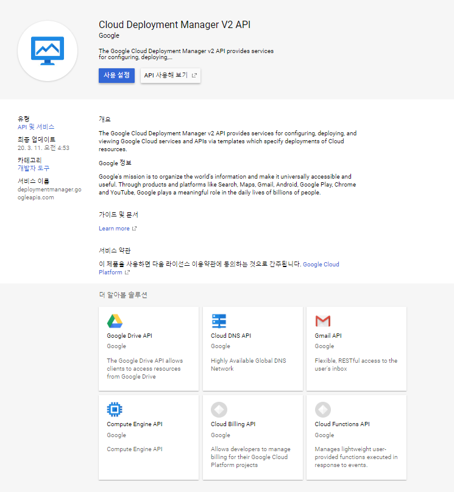Enable the API with 사용 설정 button

[116, 76]
